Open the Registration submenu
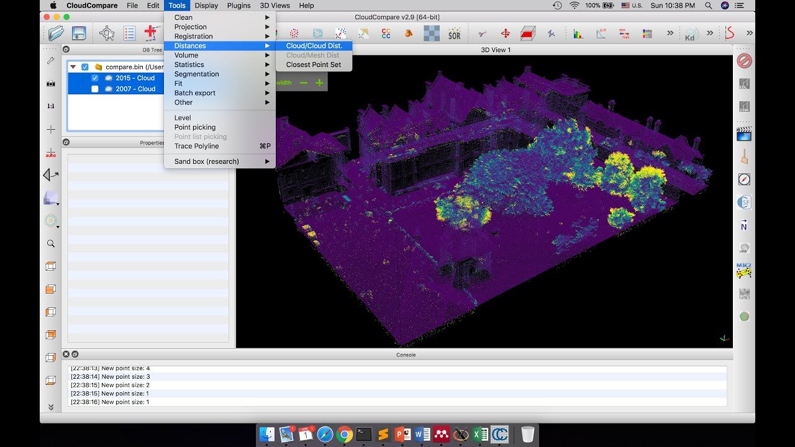The height and width of the screenshot is (447, 795). 220,36
